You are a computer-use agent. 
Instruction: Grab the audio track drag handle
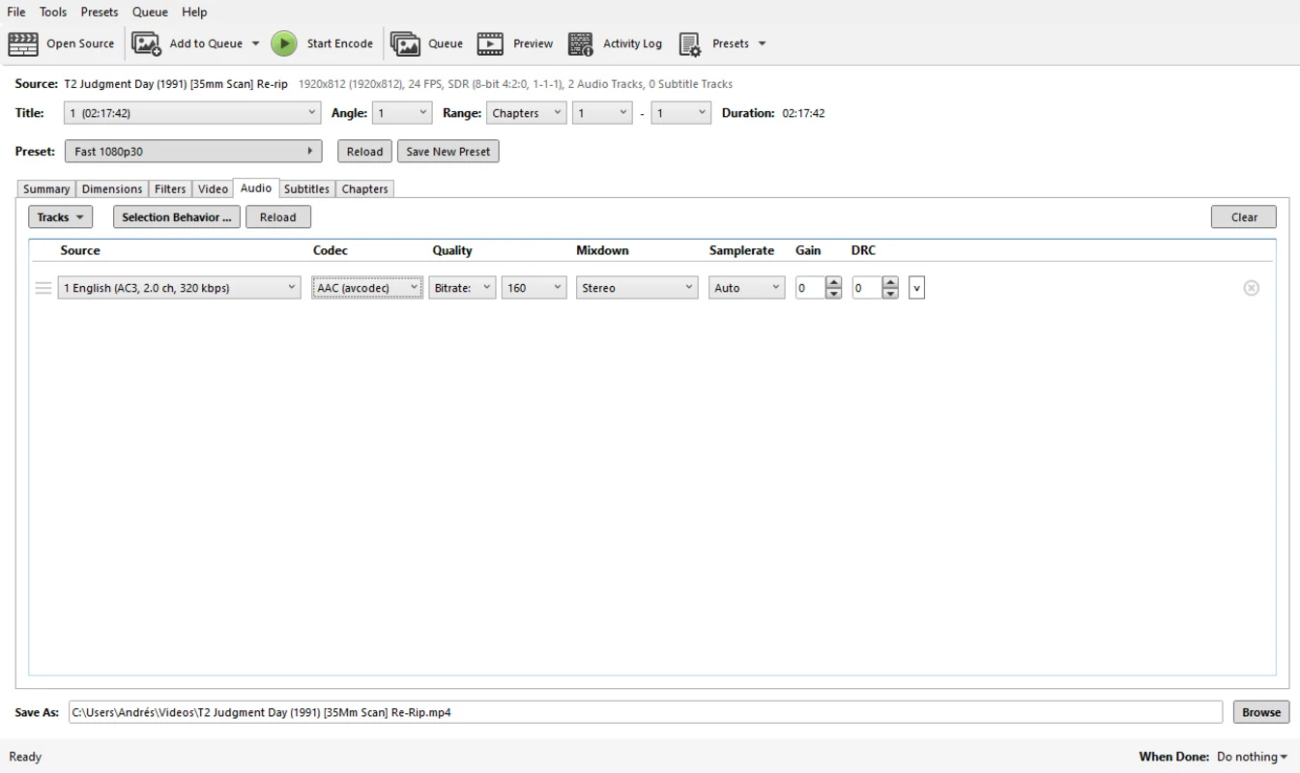point(43,288)
